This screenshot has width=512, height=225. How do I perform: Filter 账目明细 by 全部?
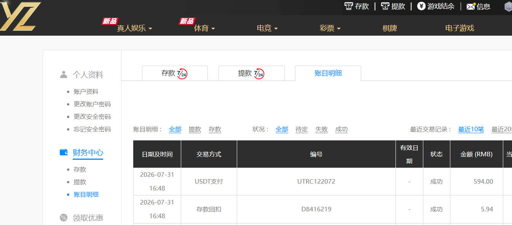tap(175, 129)
